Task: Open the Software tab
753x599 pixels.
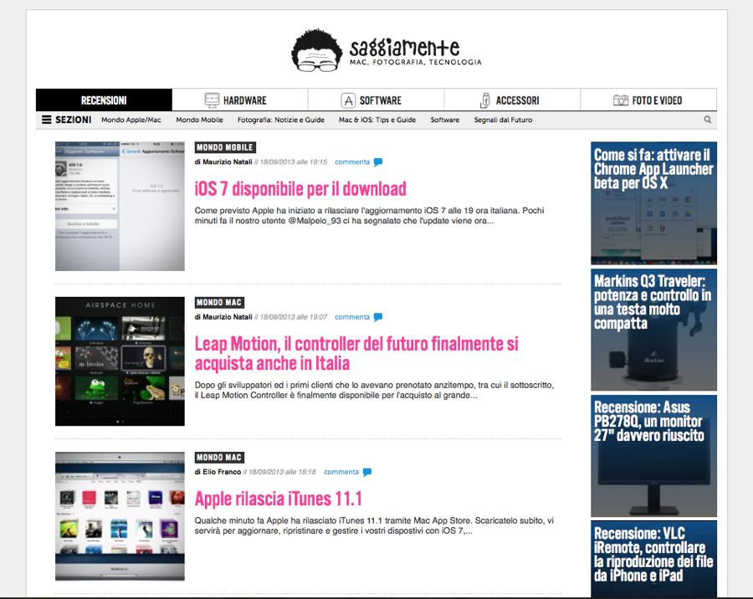Action: 376,100
